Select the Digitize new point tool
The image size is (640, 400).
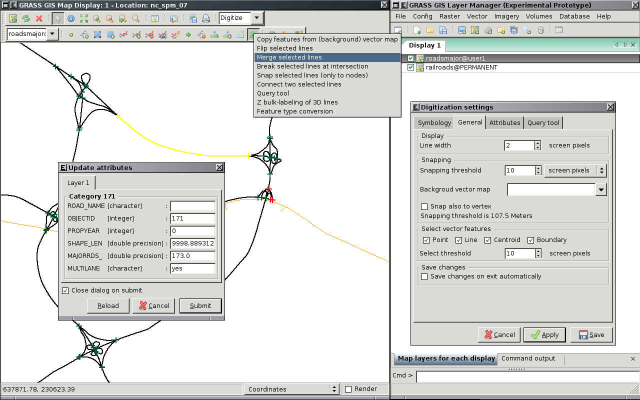[71, 35]
